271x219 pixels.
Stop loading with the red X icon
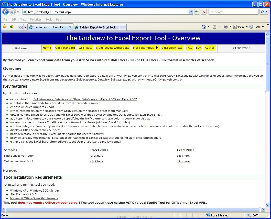pyautogui.click(x=204, y=12)
